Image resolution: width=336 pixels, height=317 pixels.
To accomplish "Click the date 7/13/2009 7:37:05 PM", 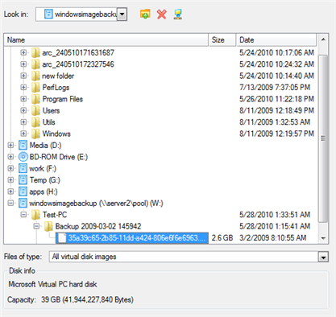I will (x=275, y=88).
